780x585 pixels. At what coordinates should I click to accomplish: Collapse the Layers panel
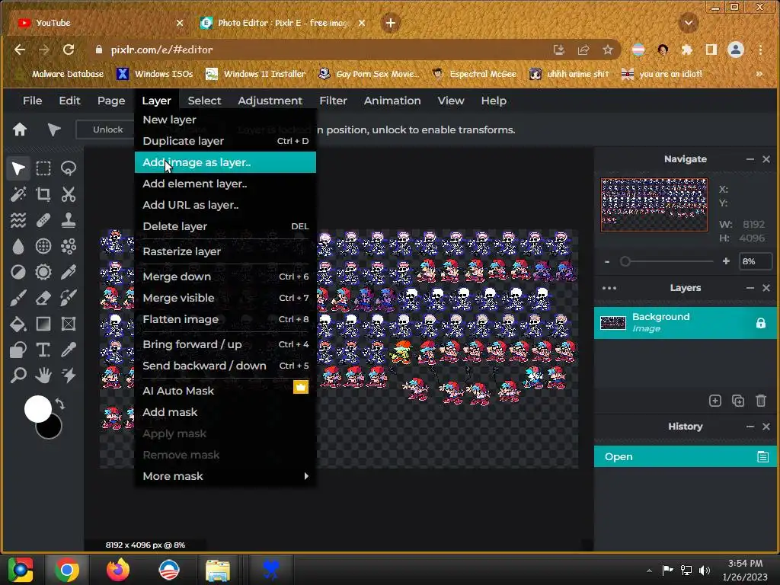click(750, 288)
